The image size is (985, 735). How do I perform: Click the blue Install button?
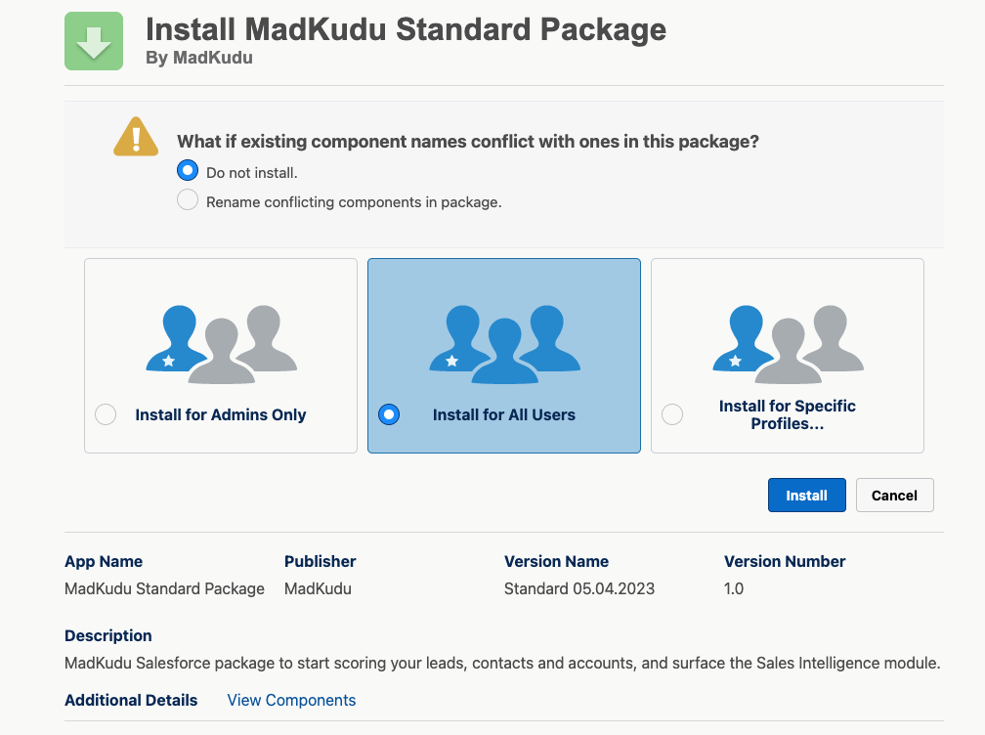tap(806, 495)
